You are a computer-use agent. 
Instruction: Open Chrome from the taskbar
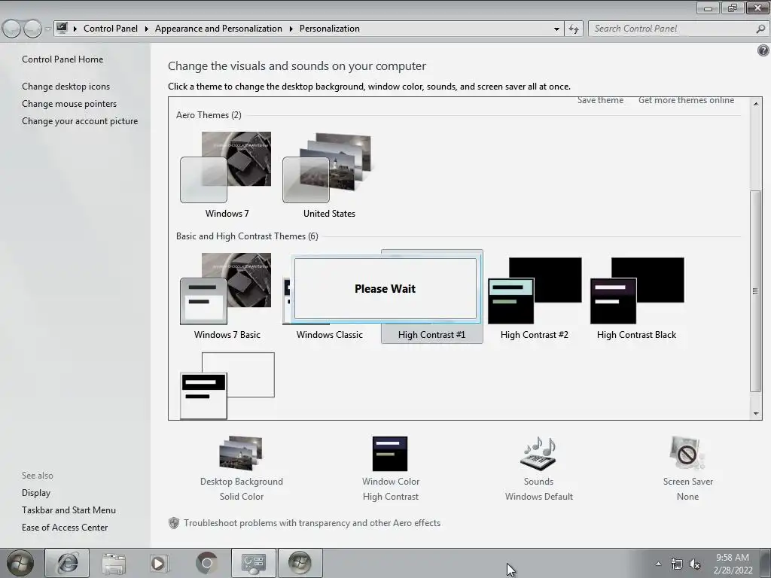206,563
